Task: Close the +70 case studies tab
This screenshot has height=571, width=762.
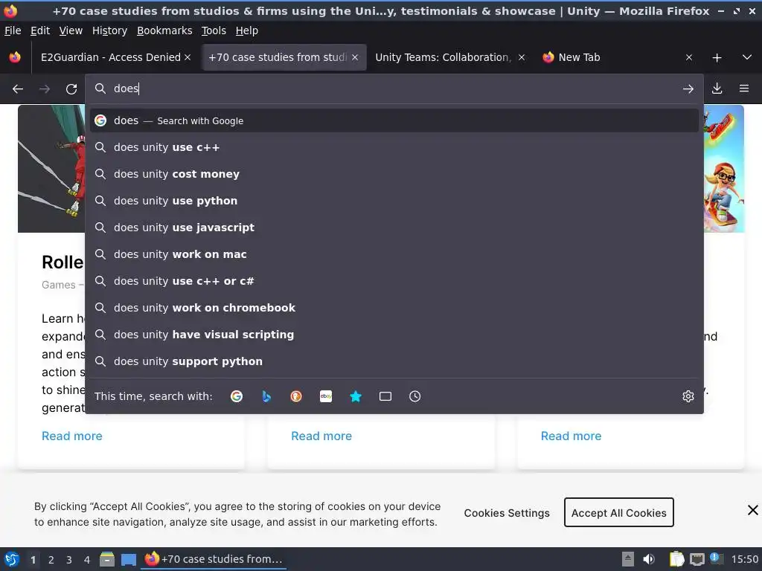Action: tap(355, 57)
